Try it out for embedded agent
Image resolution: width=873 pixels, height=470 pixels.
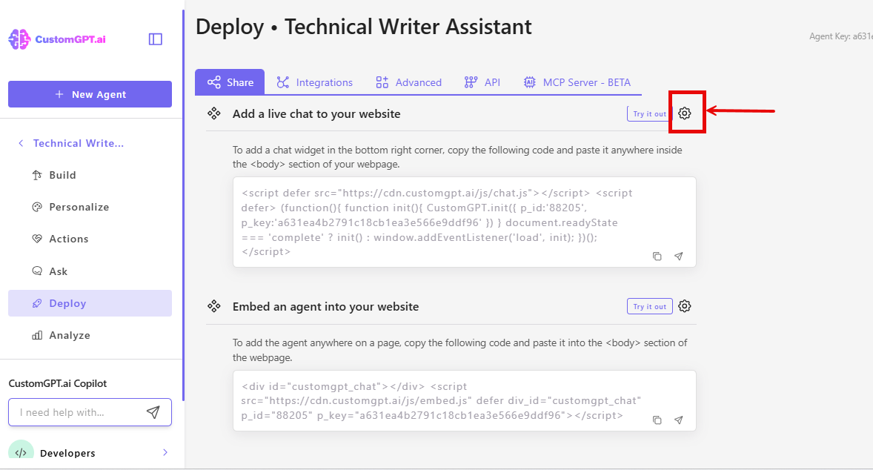[x=649, y=306]
